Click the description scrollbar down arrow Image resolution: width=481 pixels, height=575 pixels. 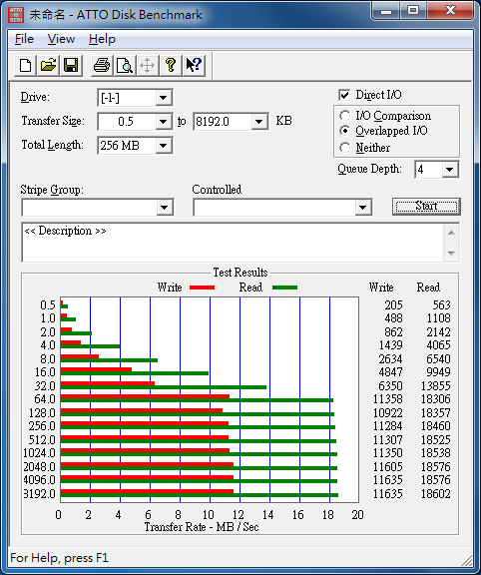[x=452, y=253]
